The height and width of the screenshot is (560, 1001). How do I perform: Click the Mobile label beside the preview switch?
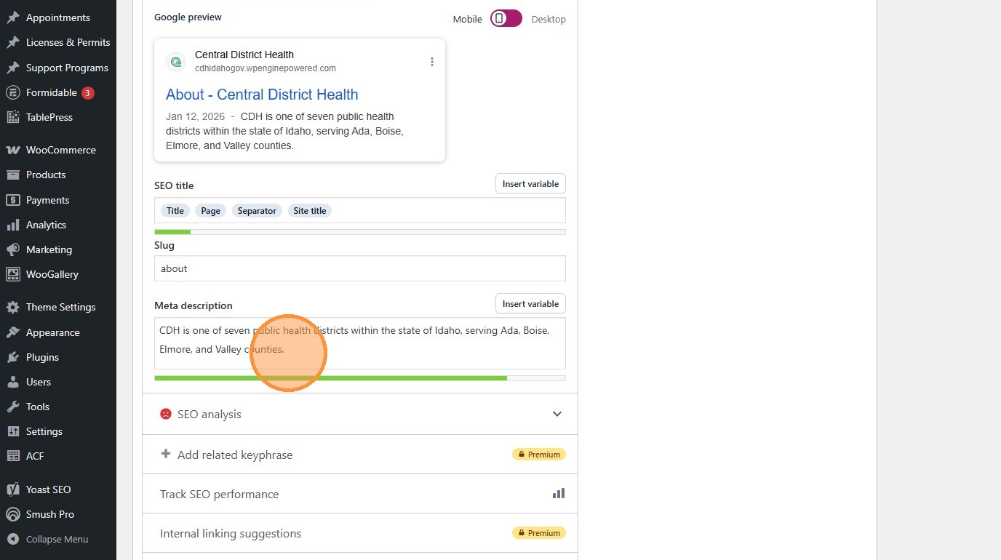468,20
